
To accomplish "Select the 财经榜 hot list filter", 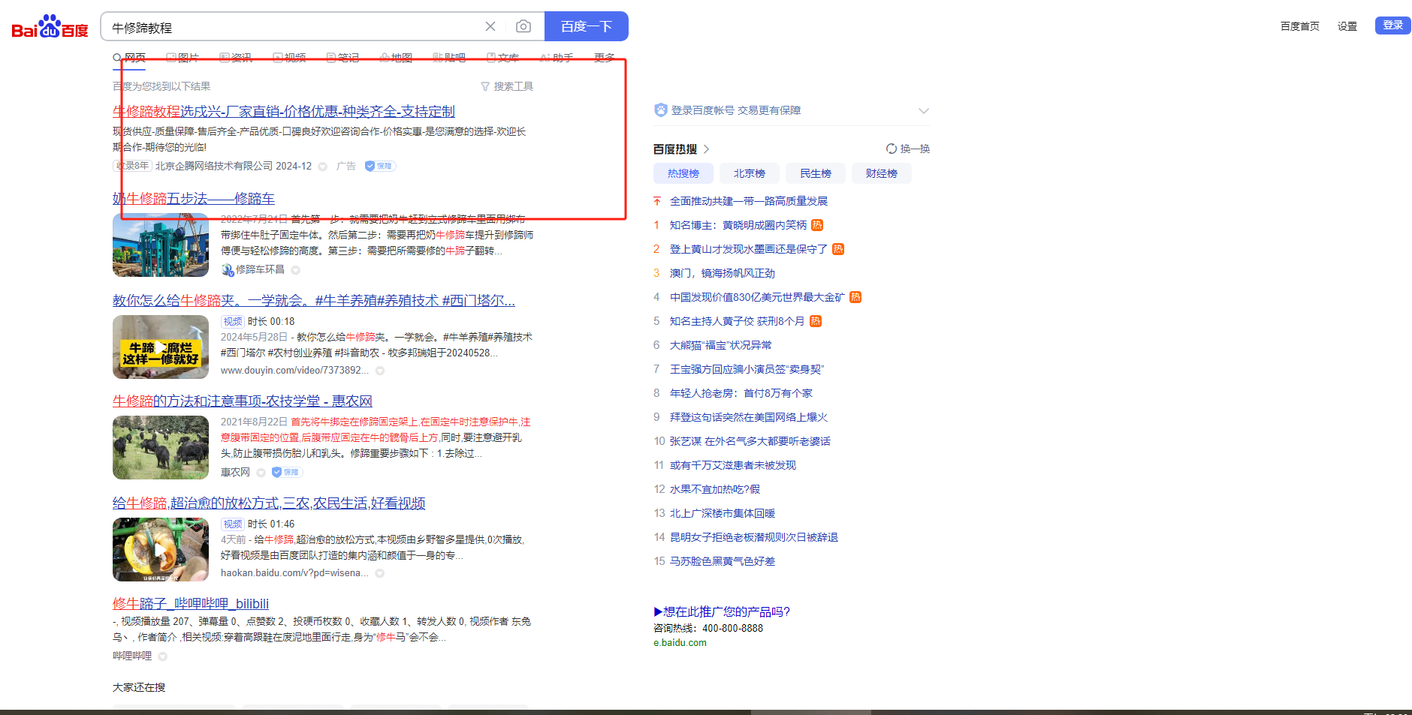I will tap(881, 174).
